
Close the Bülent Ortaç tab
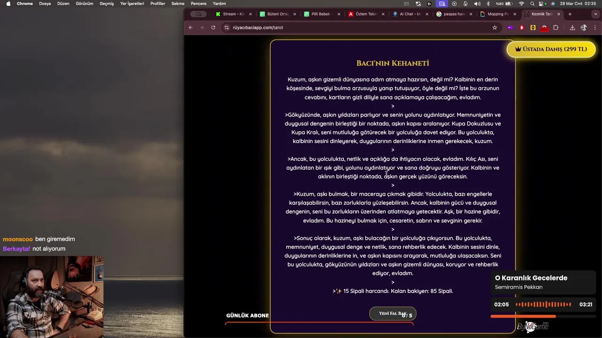(x=295, y=14)
